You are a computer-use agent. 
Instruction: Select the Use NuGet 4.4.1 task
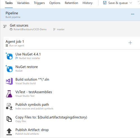[72, 56]
